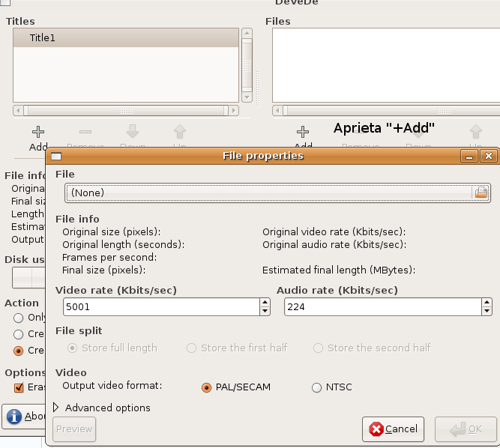Add a file in the Files panel
The height and width of the screenshot is (448, 500).
tap(303, 137)
